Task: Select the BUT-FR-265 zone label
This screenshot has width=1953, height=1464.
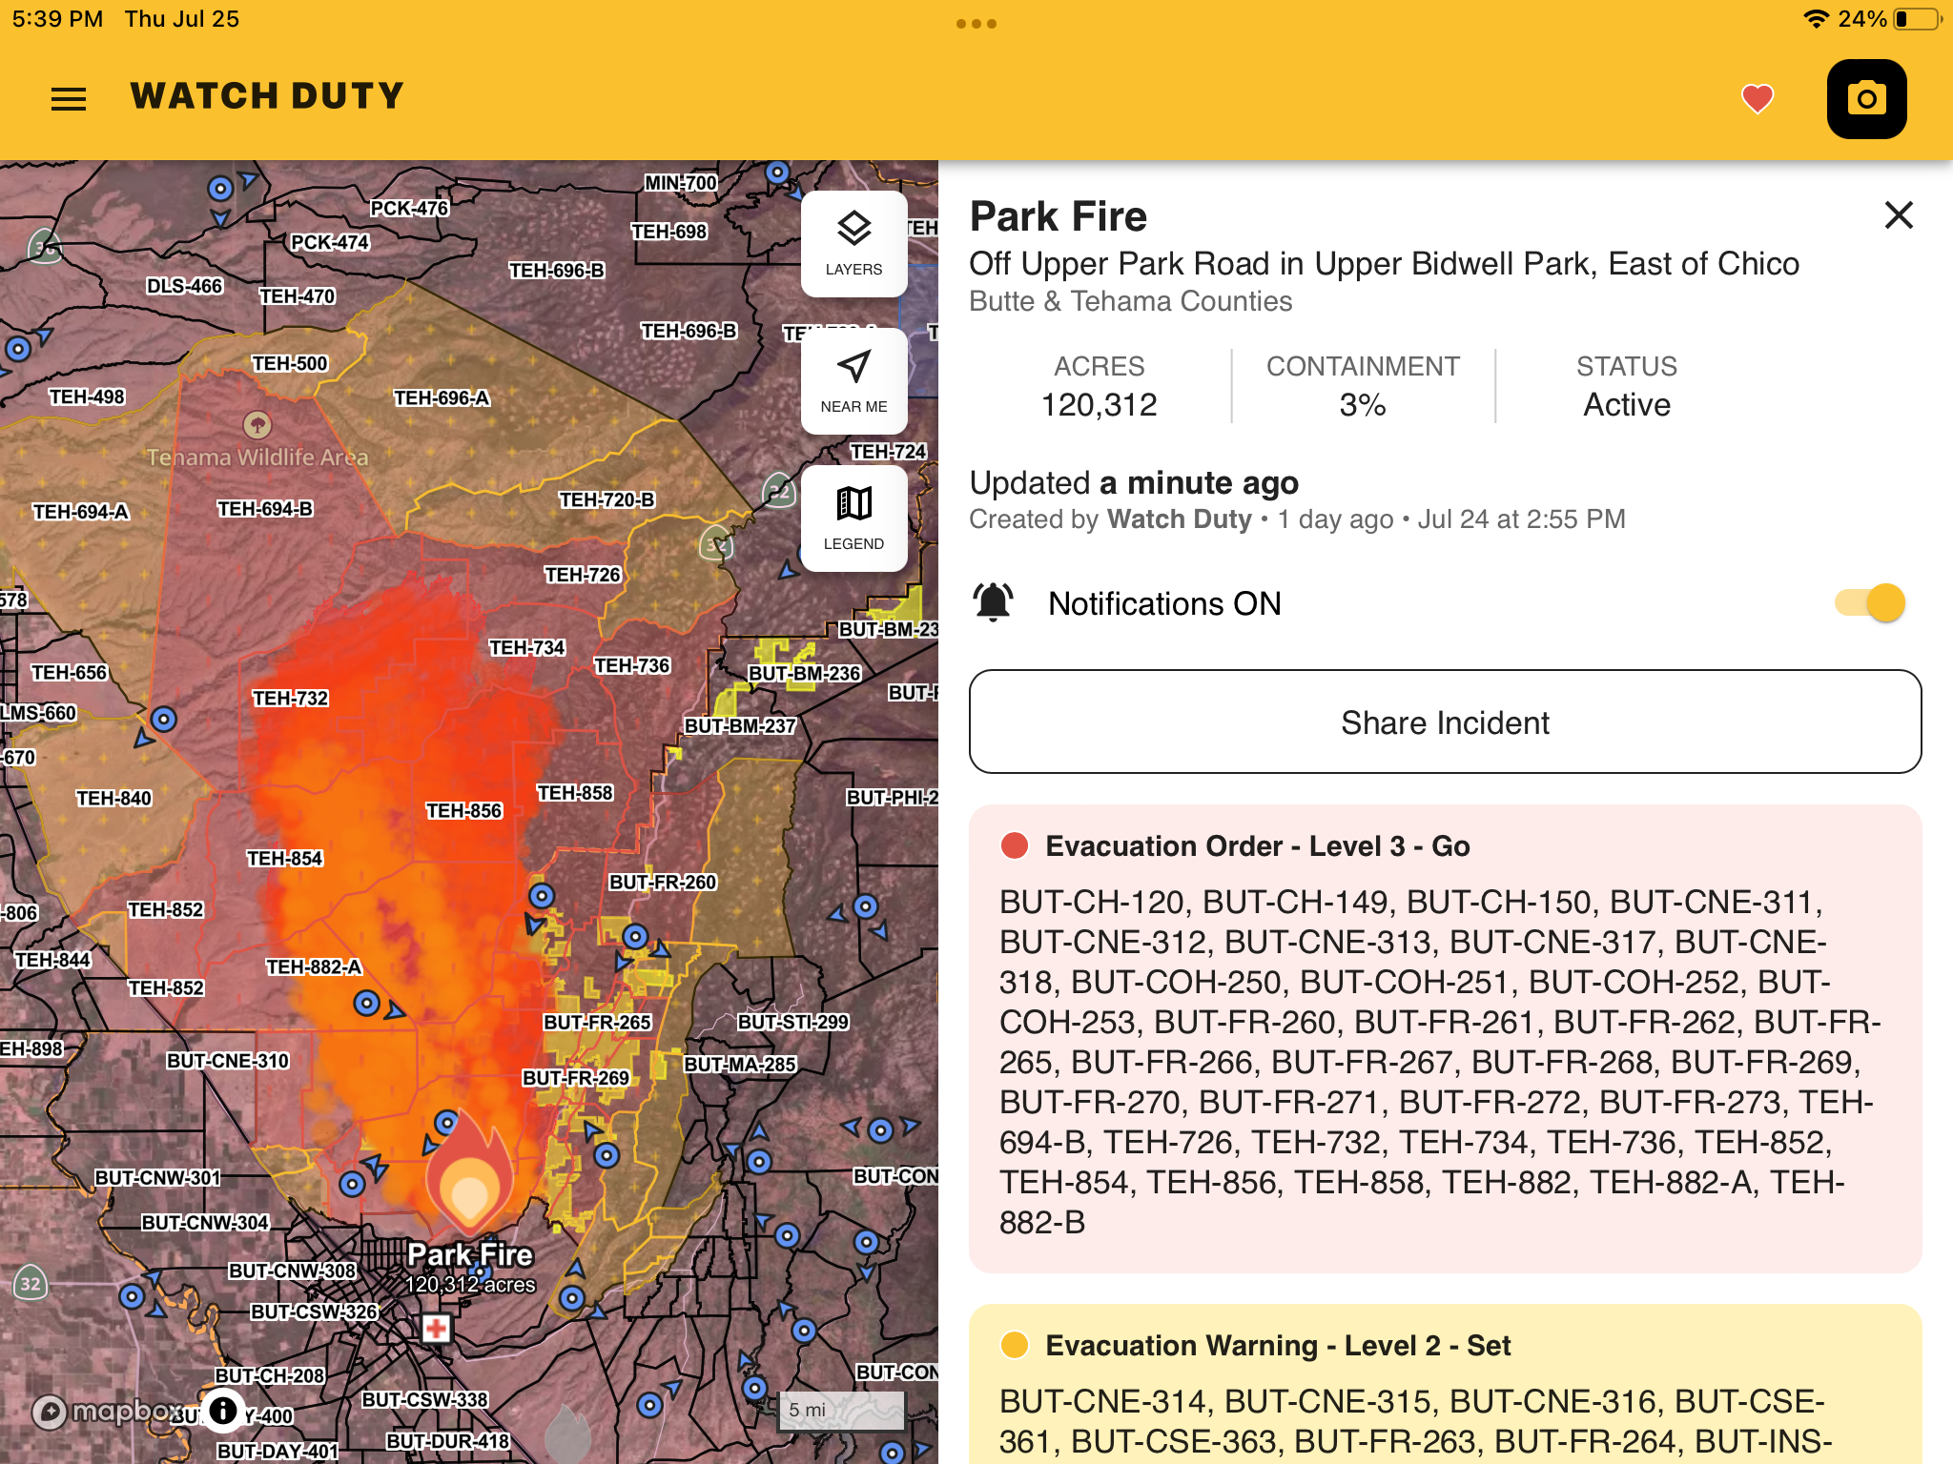Action: (x=597, y=1023)
